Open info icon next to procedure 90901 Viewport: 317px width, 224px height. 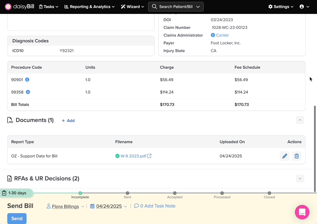27,80
